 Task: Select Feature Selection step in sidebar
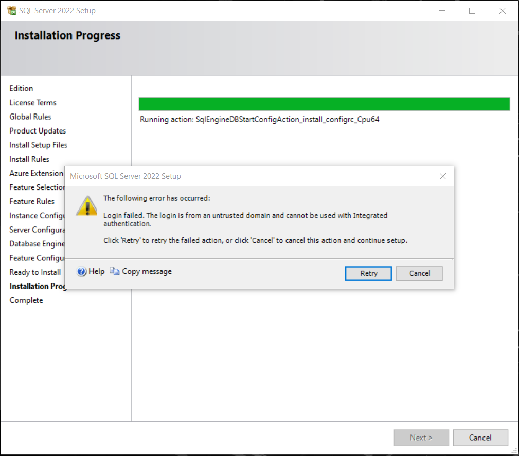point(37,187)
